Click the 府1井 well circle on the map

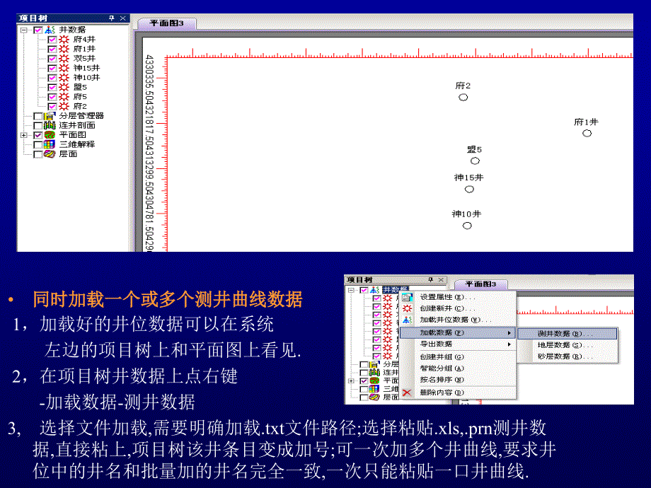(587, 133)
